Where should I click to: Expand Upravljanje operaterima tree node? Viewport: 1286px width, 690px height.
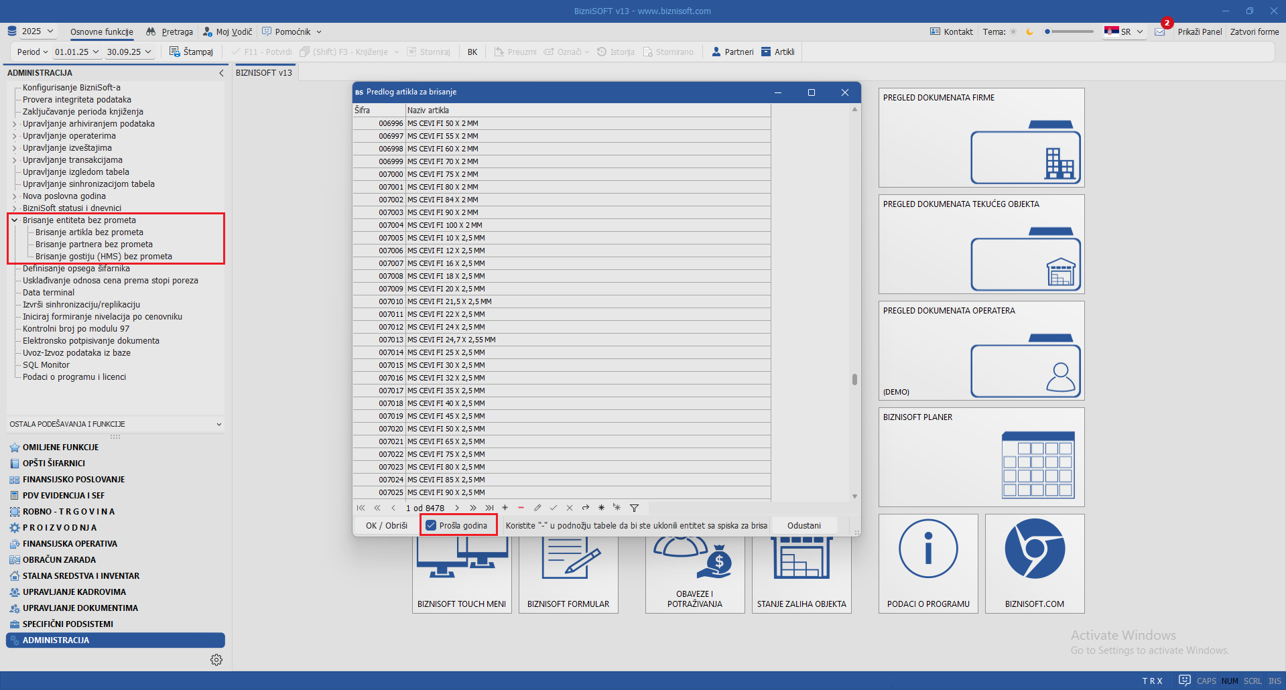(x=14, y=136)
